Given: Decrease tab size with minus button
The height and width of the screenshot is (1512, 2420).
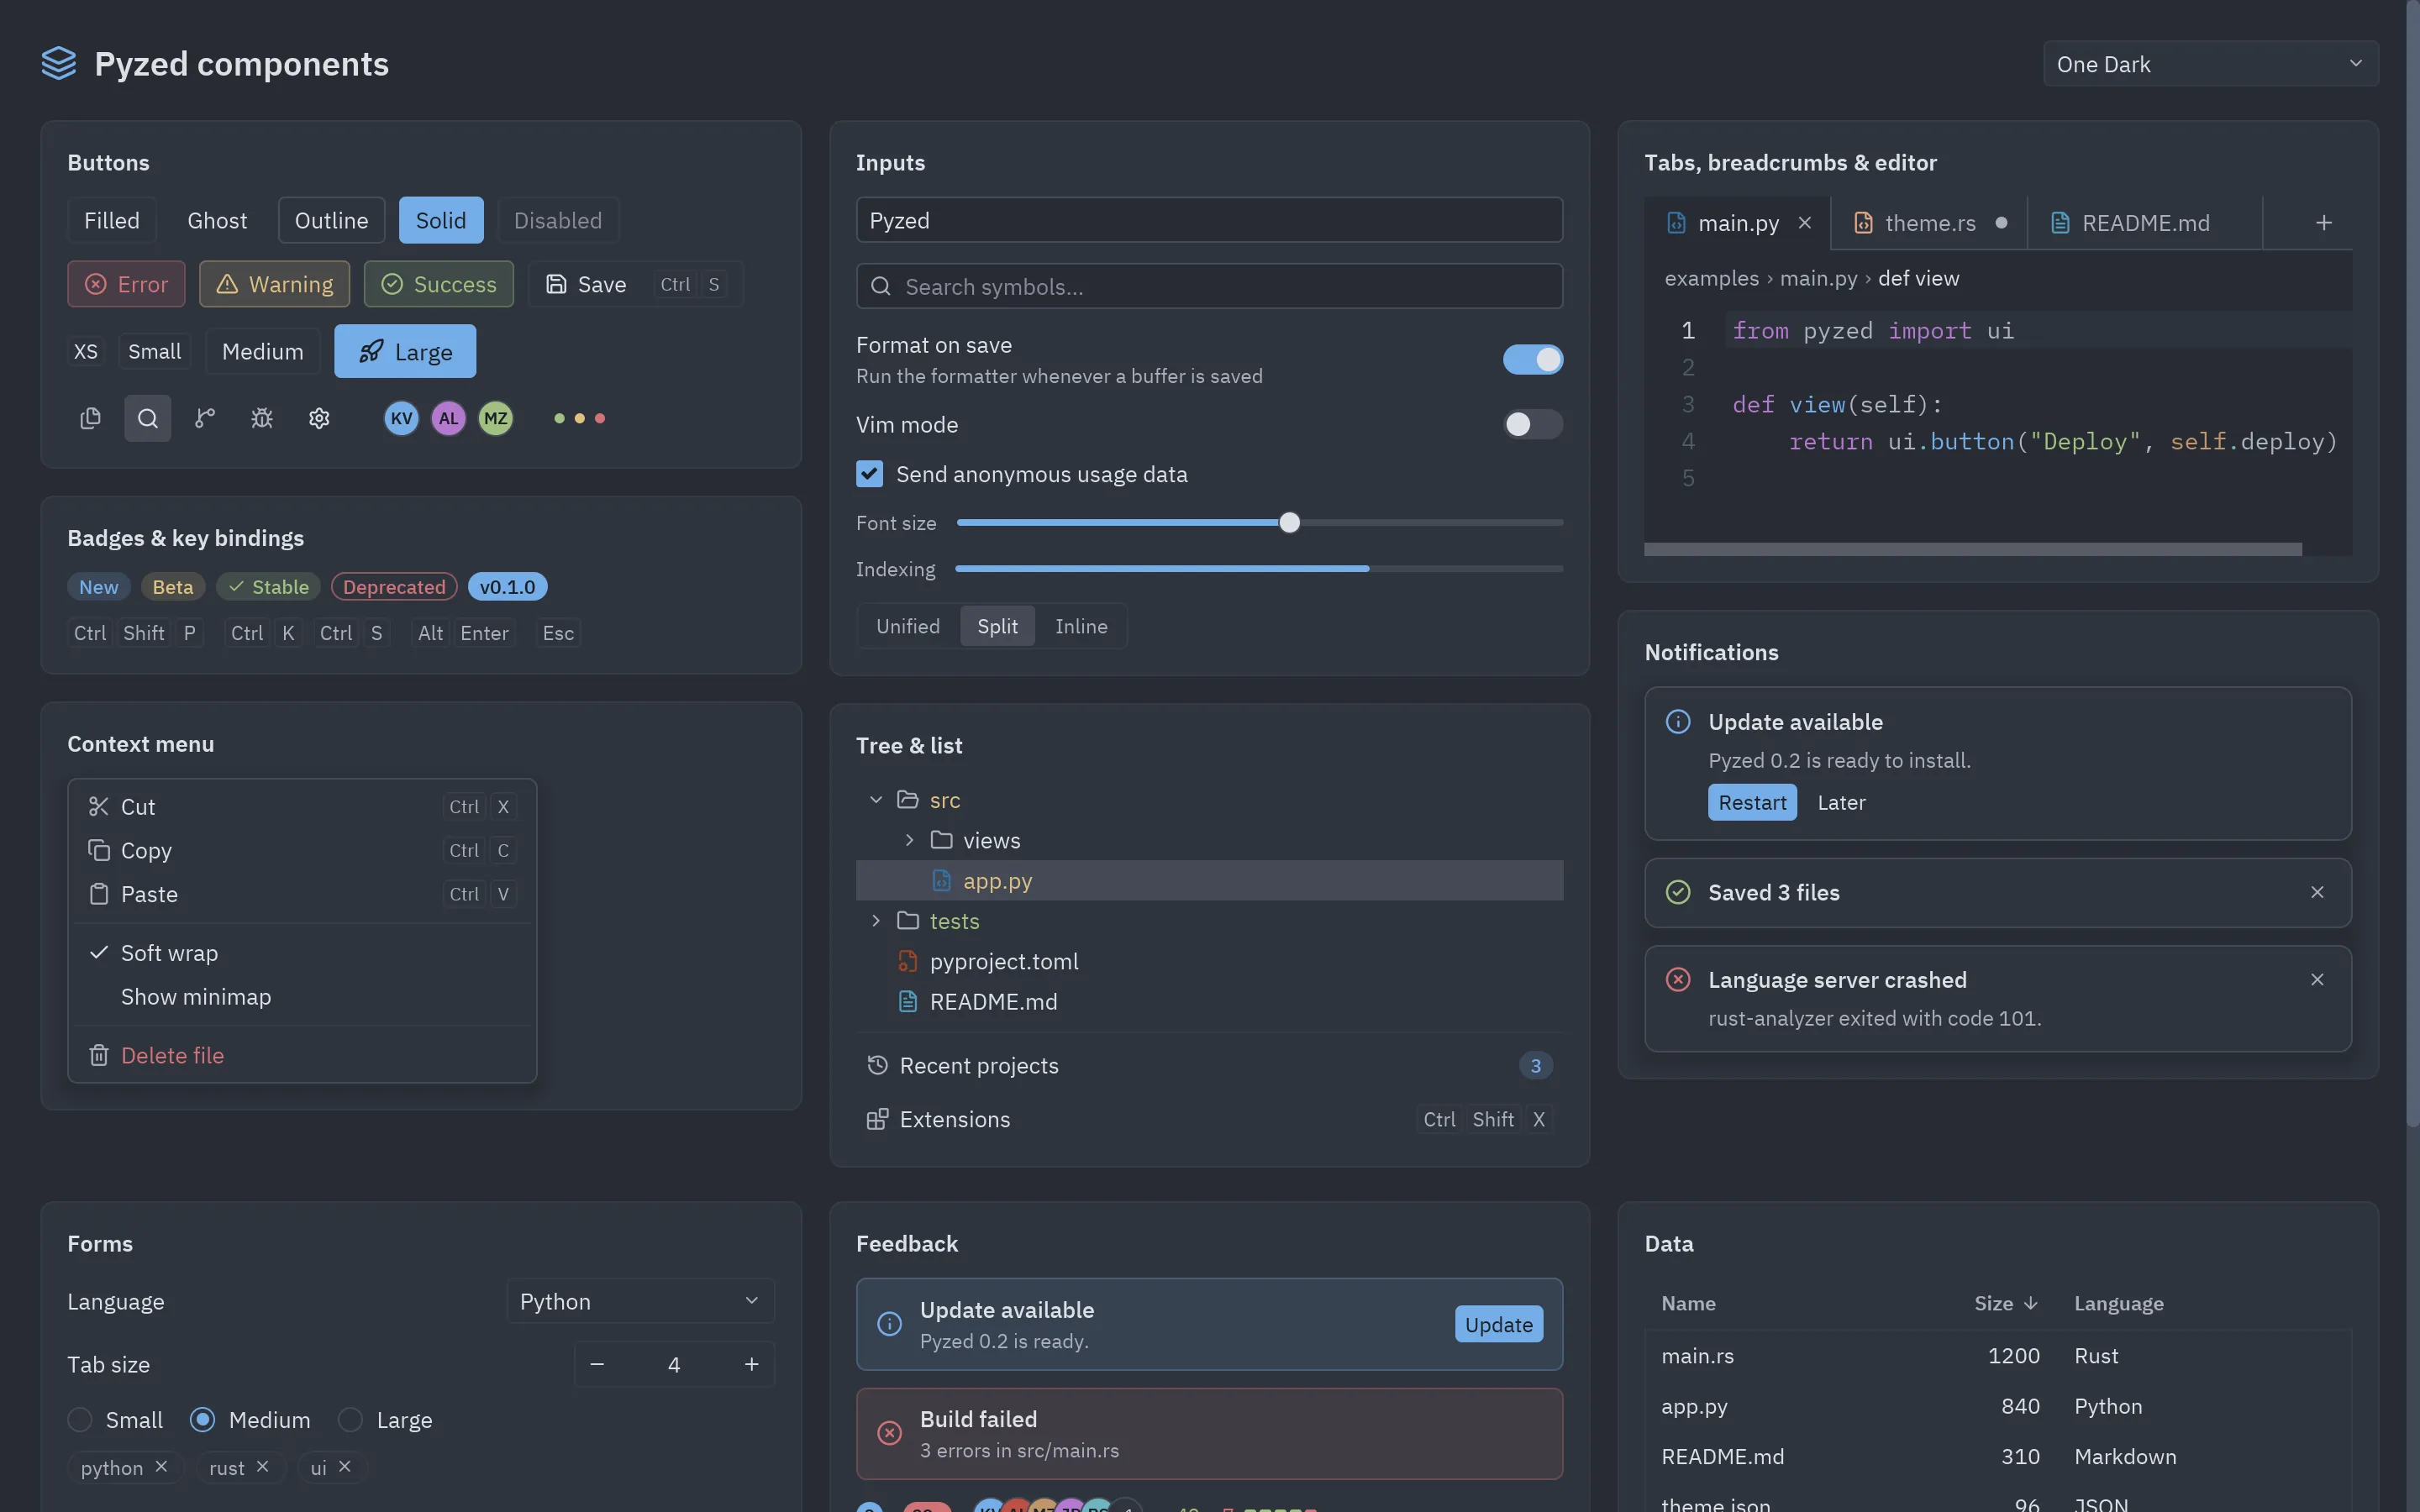Looking at the screenshot, I should point(597,1364).
